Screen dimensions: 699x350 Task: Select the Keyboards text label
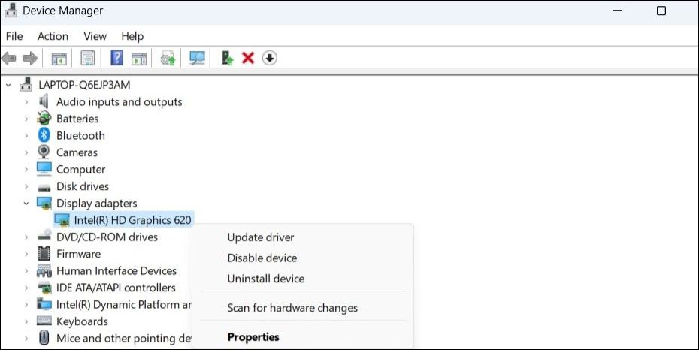(82, 321)
